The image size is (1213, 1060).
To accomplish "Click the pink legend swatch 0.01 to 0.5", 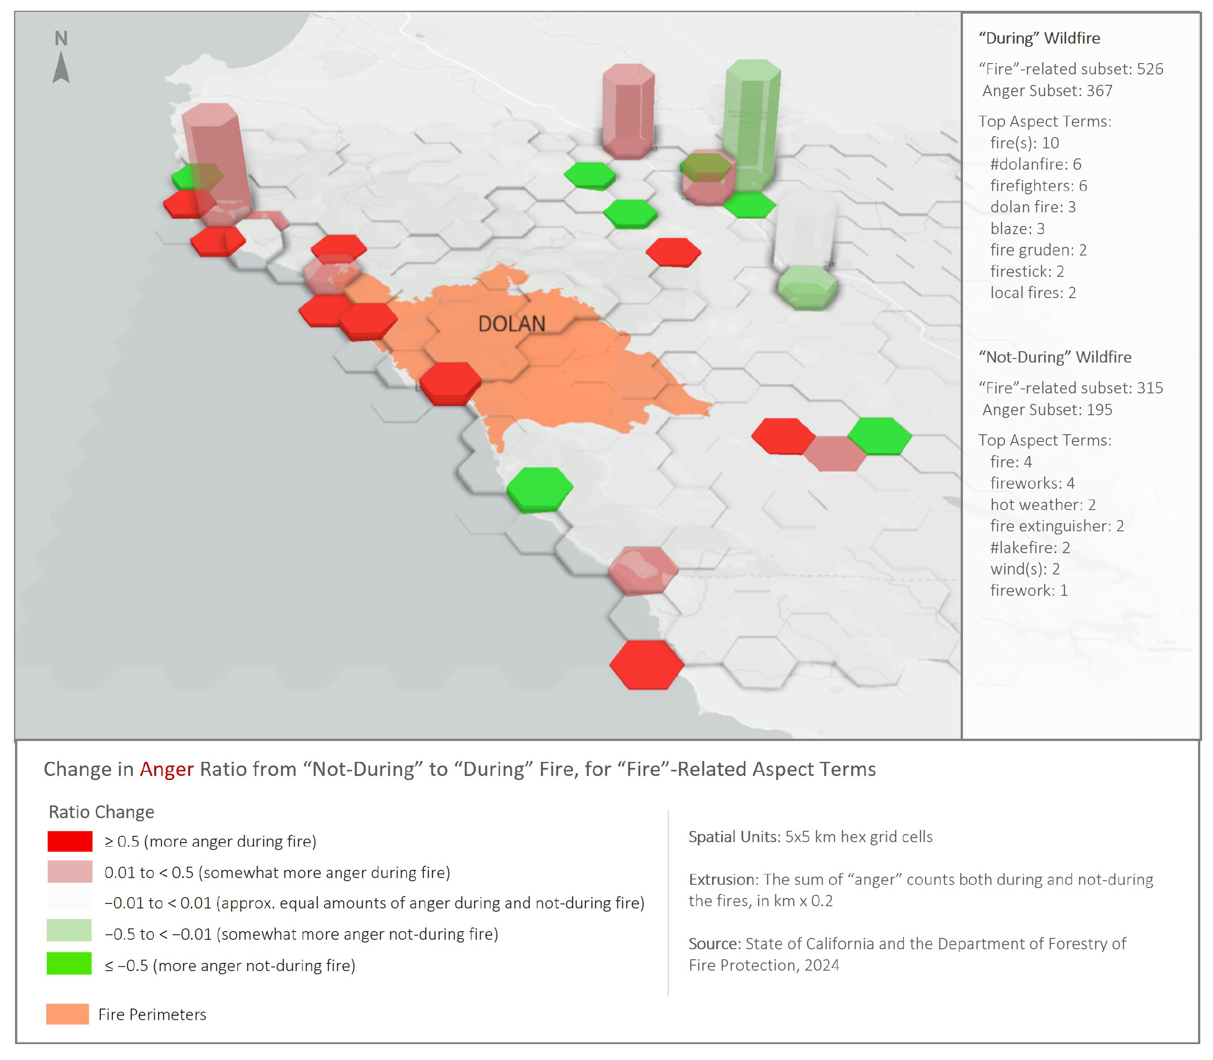I will coord(70,872).
